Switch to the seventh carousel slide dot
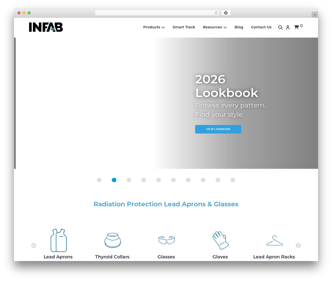 [x=188, y=180]
